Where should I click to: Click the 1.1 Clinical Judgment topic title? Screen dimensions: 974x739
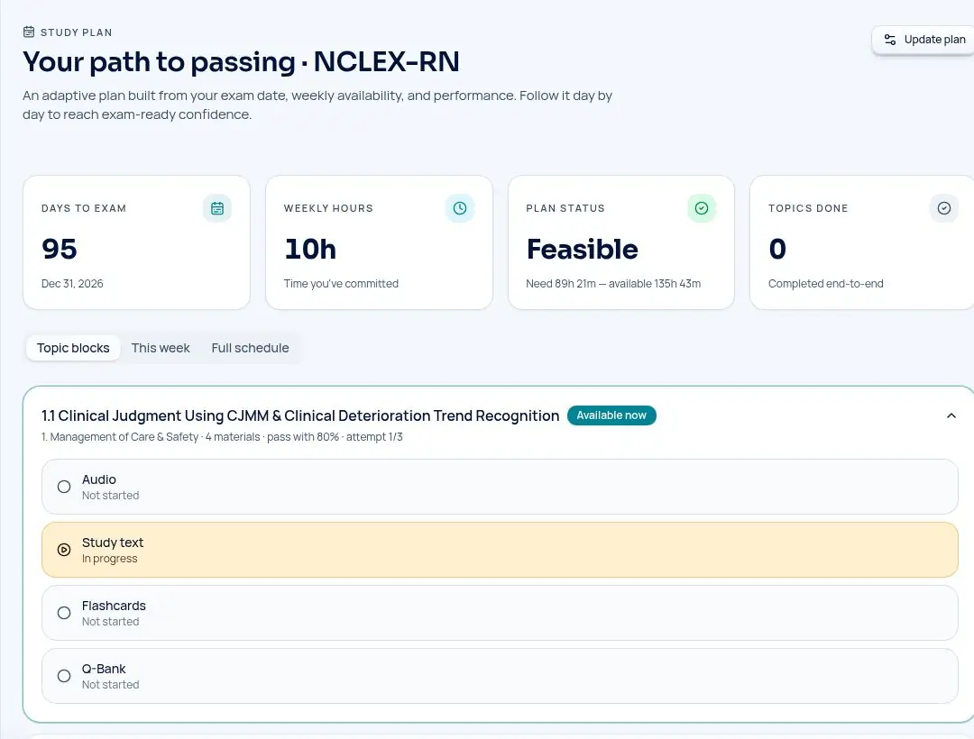pyautogui.click(x=300, y=415)
